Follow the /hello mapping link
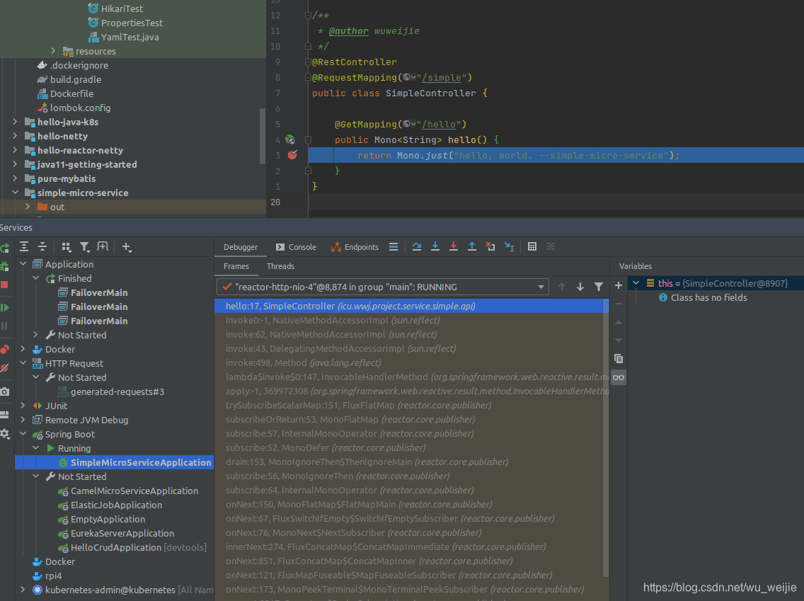804x601 pixels. [438, 124]
